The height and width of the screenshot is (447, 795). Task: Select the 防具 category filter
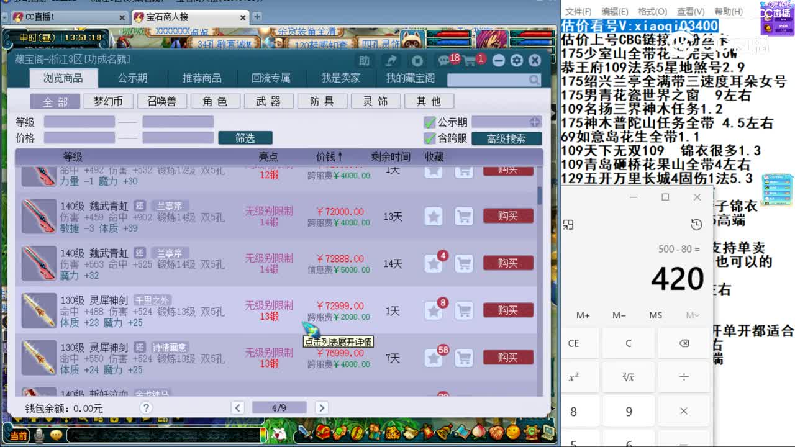[x=322, y=101]
